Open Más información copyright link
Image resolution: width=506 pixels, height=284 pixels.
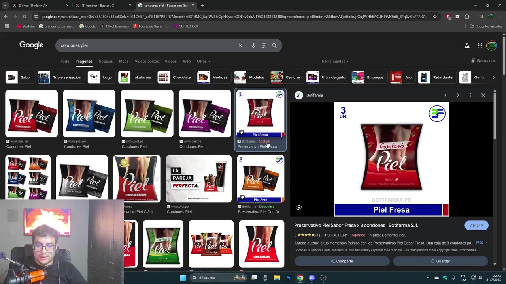464,250
